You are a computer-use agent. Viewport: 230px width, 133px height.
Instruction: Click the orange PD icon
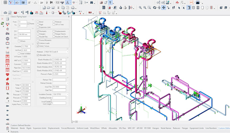click(191, 2)
